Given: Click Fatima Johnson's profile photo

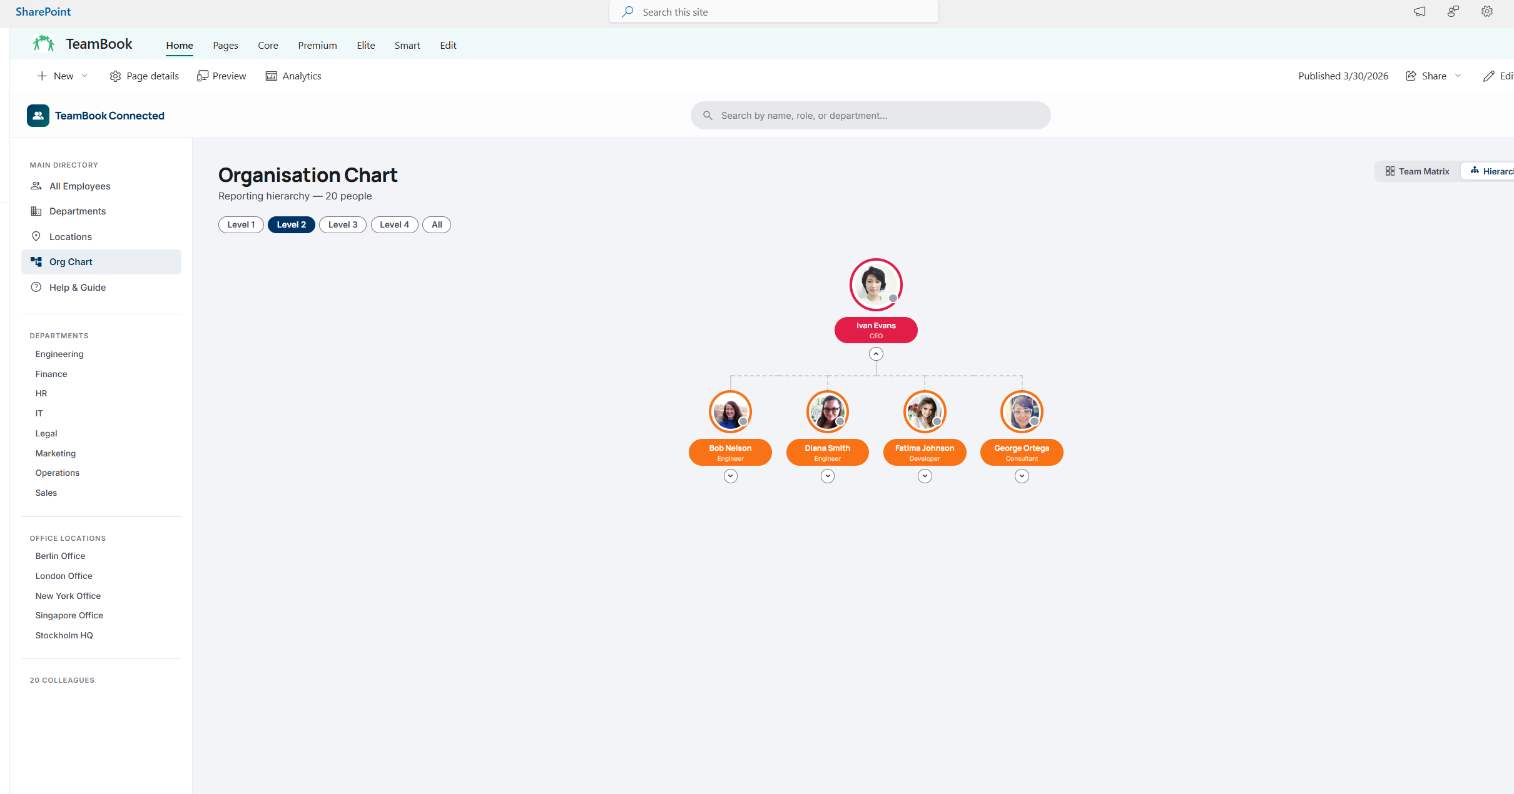Looking at the screenshot, I should 924,411.
